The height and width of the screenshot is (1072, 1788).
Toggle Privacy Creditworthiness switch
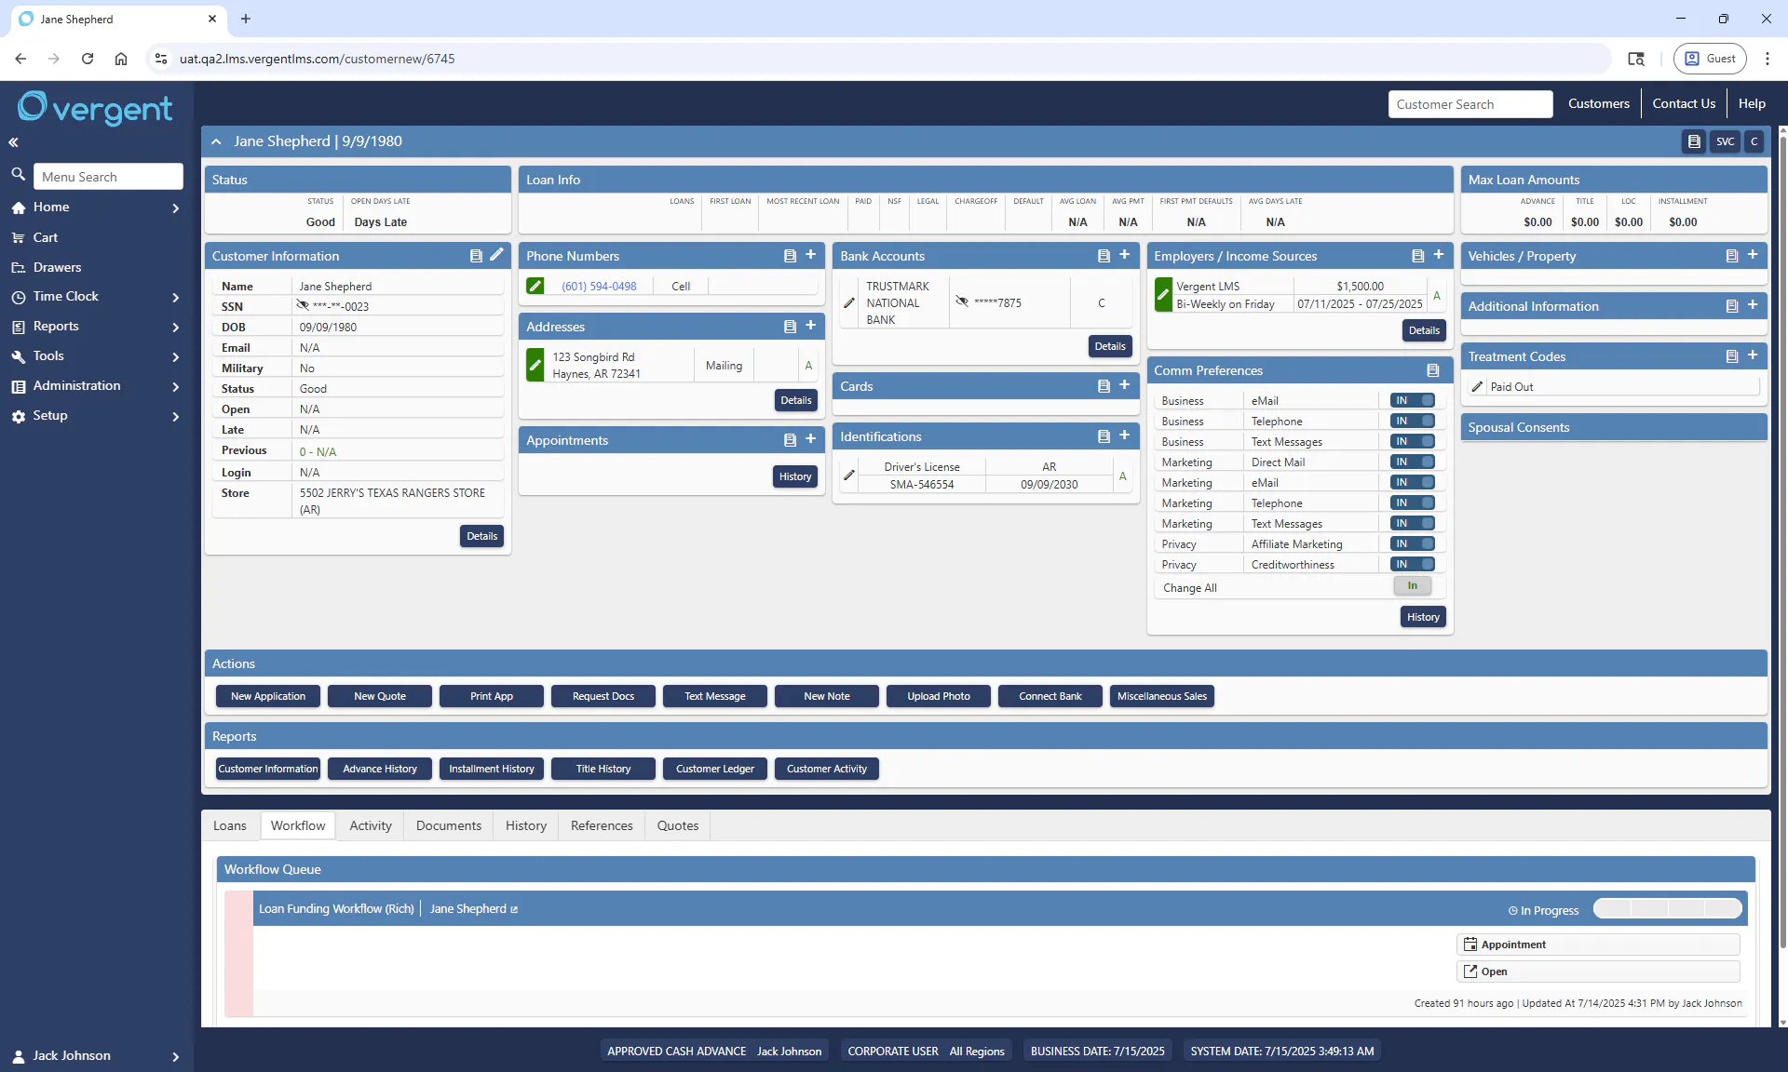(1413, 564)
